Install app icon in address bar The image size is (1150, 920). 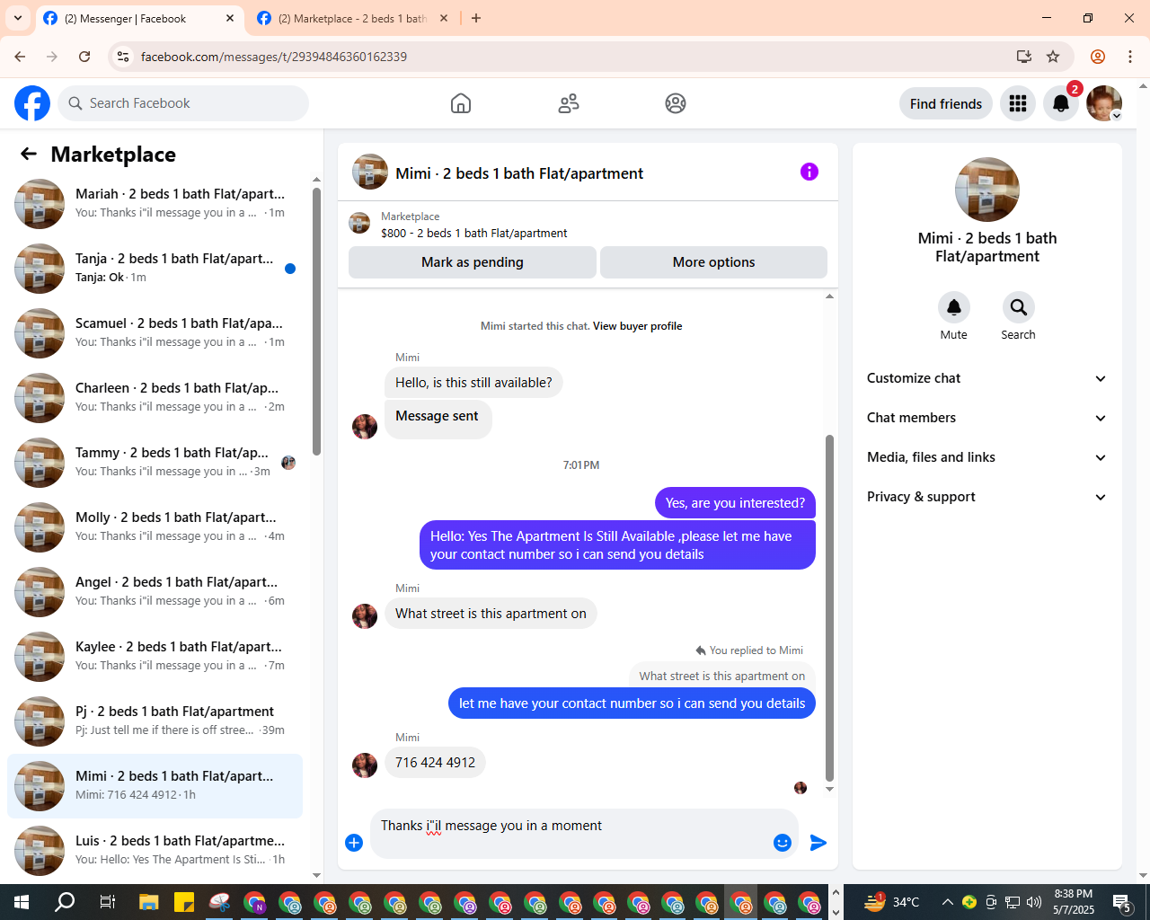1023,57
